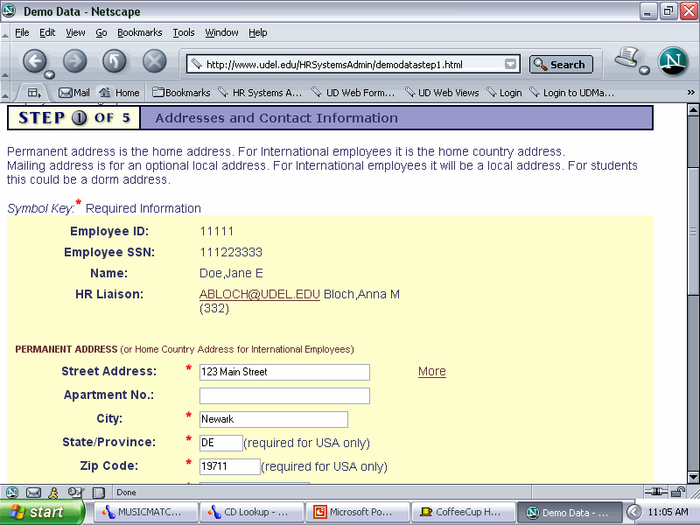Click the Forward navigation button
The width and height of the screenshot is (700, 525).
pyautogui.click(x=75, y=61)
